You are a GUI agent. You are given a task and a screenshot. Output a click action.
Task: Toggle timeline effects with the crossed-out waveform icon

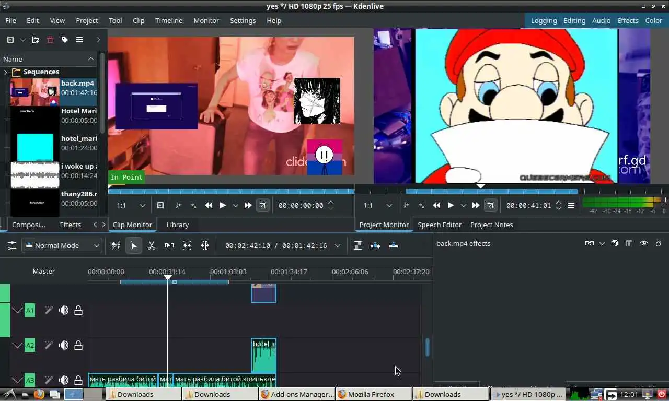coord(116,245)
